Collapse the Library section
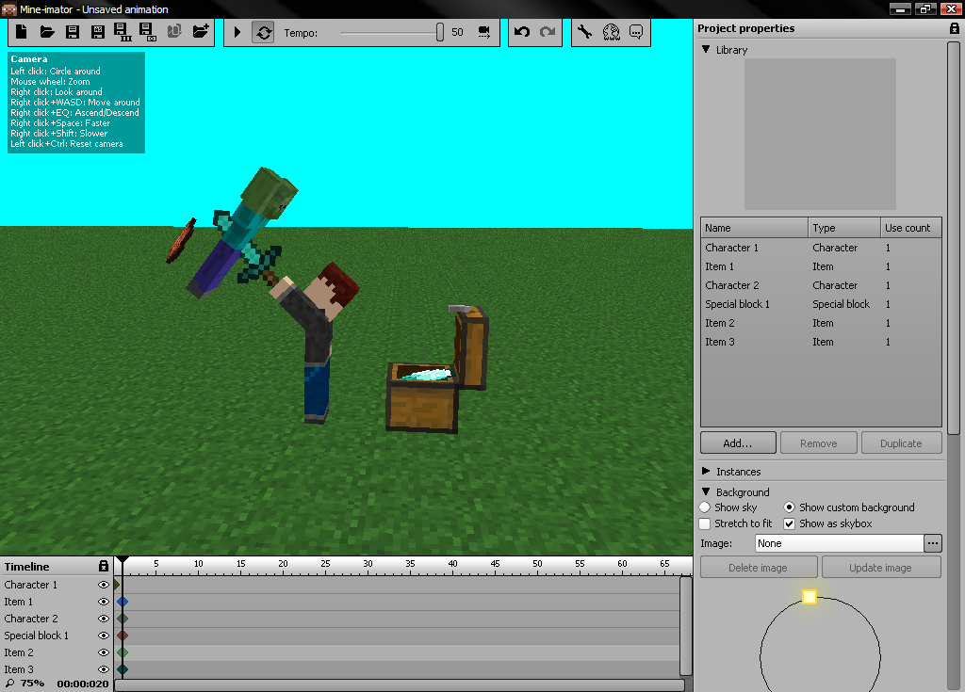 click(x=706, y=50)
